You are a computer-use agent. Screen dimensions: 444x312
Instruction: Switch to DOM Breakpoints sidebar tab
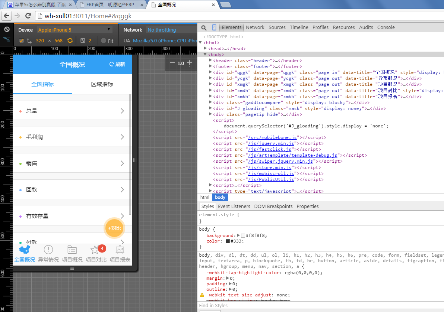(273, 207)
